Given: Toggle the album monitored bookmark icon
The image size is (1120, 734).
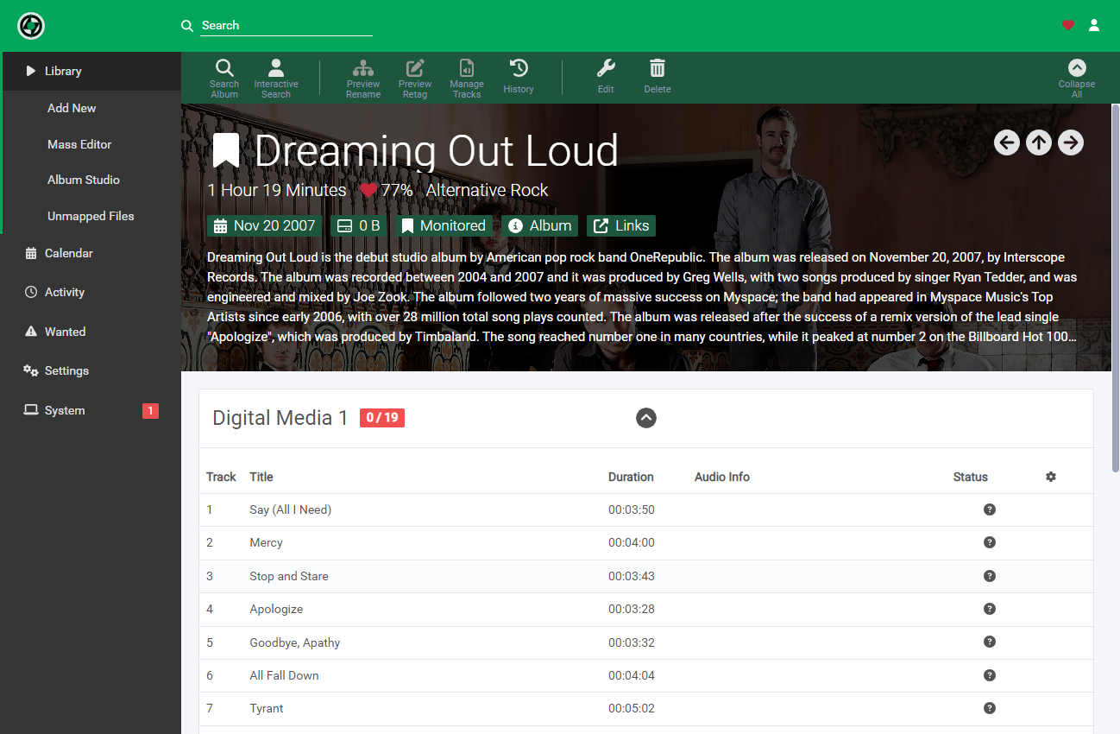Looking at the screenshot, I should (226, 150).
